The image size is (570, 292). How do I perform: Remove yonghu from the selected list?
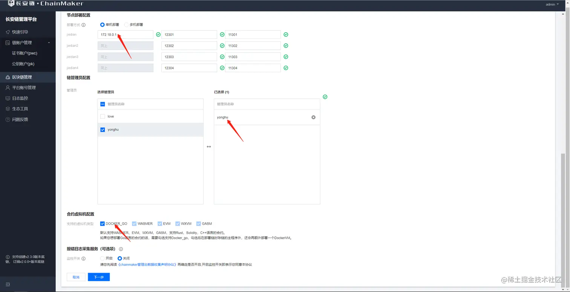click(313, 118)
